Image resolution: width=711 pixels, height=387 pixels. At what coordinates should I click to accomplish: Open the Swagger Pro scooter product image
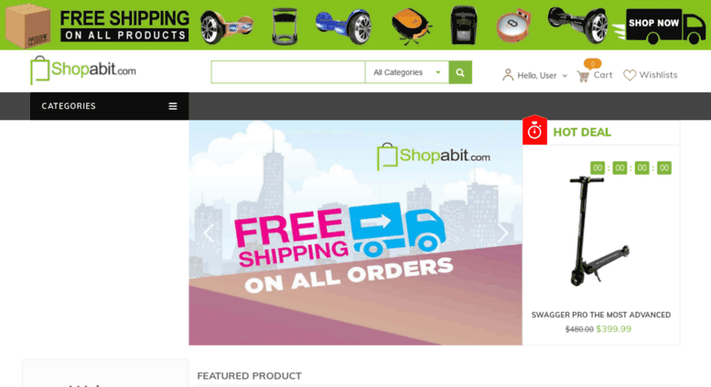pyautogui.click(x=599, y=231)
